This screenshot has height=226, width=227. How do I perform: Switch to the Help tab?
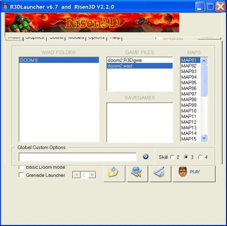115,38
